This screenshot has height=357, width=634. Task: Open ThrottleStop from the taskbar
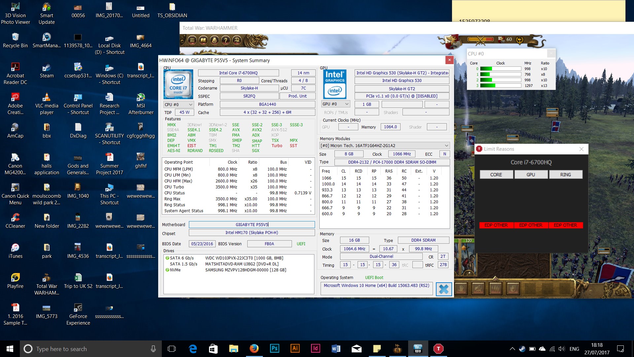click(438, 349)
